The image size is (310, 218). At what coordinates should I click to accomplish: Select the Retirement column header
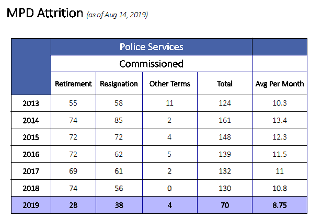73,84
